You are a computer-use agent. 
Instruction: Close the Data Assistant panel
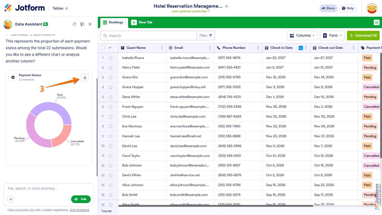coord(90,24)
